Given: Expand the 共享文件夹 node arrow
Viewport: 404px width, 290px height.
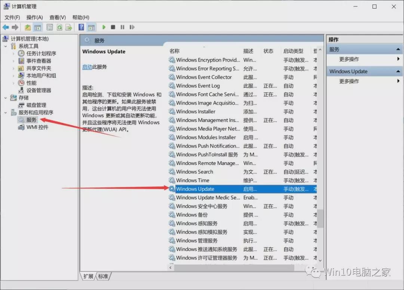Looking at the screenshot, I should click(x=13, y=68).
